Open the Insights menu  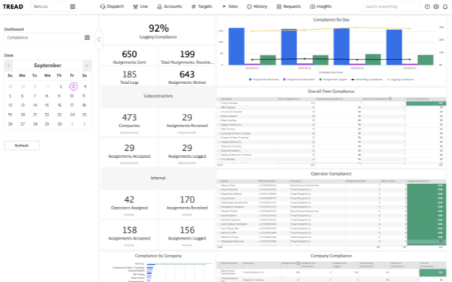pos(320,7)
